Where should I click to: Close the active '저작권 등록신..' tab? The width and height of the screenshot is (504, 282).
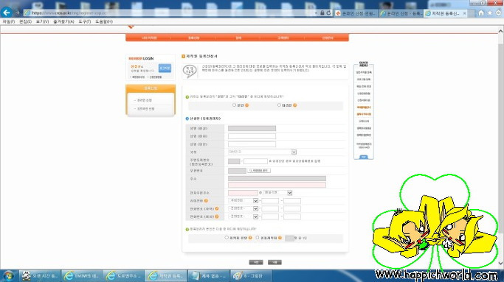point(464,13)
